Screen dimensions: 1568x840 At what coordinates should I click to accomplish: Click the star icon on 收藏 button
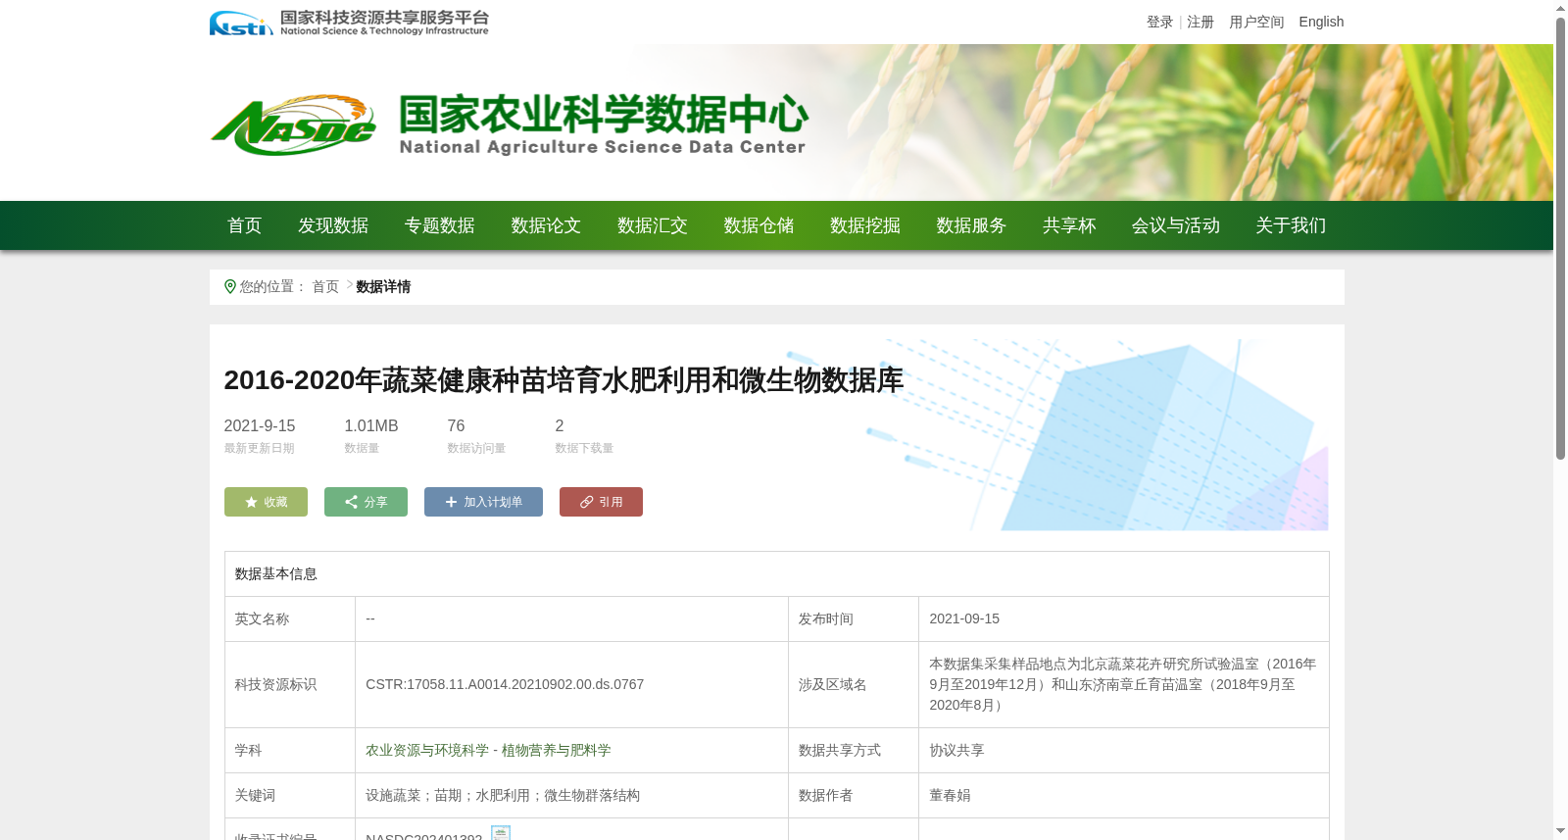(251, 502)
